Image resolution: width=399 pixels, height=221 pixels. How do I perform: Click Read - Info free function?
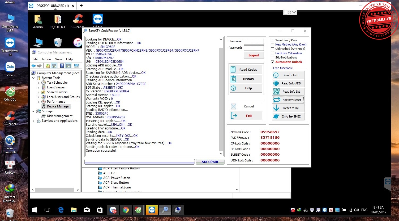tap(288, 75)
